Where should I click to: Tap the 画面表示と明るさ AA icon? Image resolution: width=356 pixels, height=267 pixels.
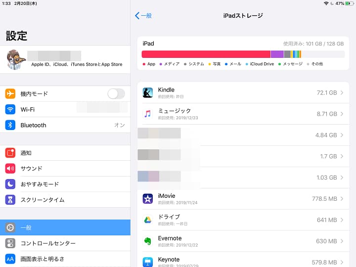point(10,259)
